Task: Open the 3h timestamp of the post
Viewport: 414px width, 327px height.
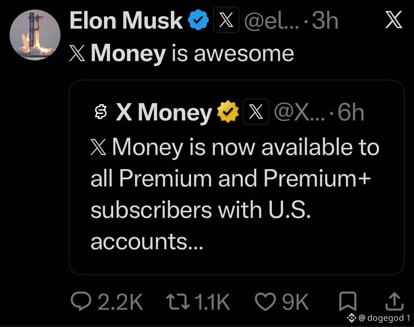Action: (x=325, y=20)
